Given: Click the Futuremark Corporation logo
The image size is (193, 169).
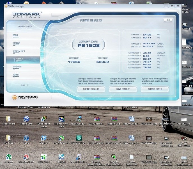Looking at the screenshot, I should point(25,97).
